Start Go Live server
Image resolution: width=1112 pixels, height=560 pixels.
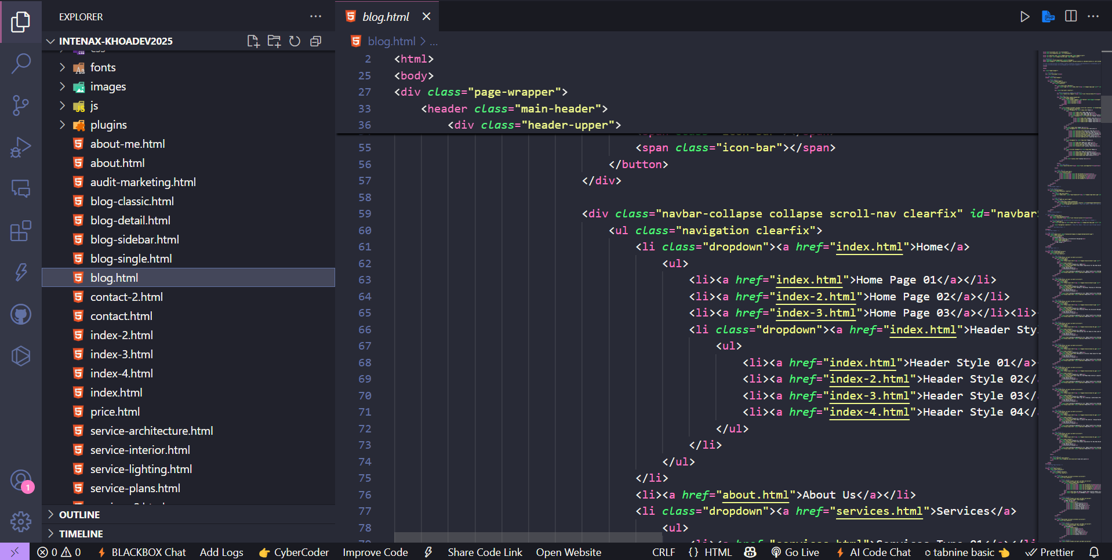(795, 552)
